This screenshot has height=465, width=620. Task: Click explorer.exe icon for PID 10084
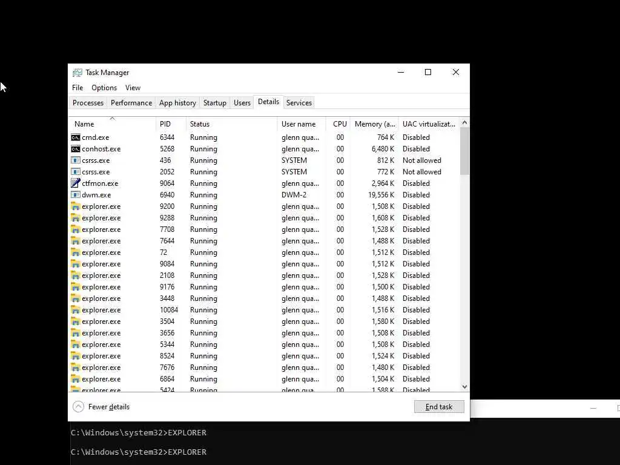click(x=75, y=309)
